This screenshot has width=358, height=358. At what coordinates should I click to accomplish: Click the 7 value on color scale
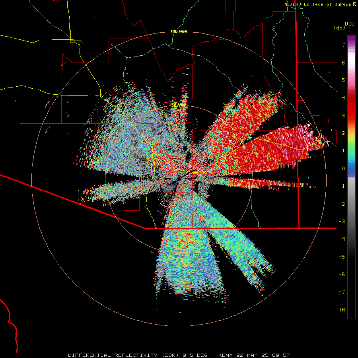[x=343, y=45]
